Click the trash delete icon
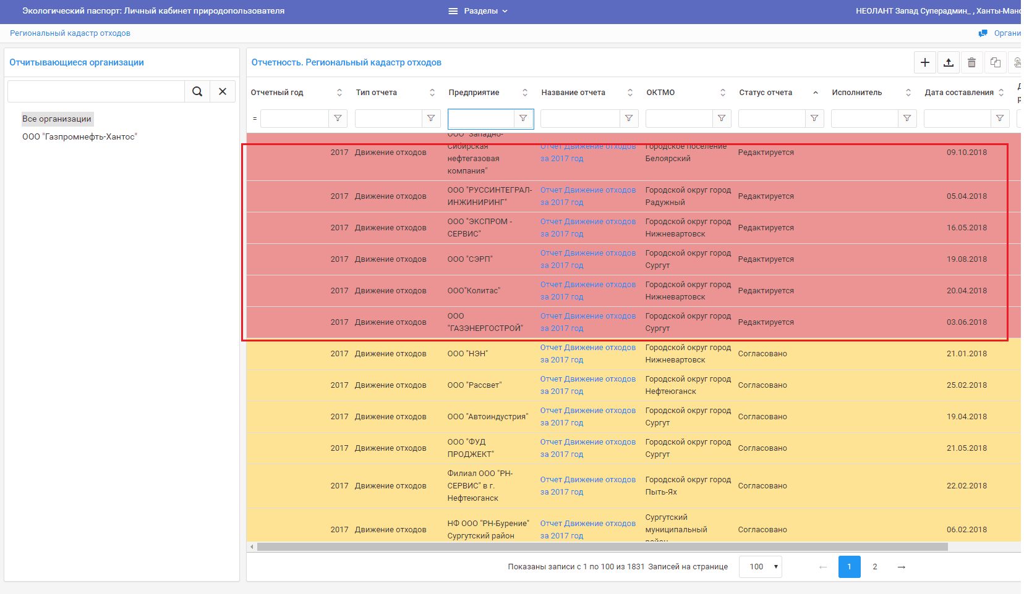Viewport: 1024px width, 594px height. 971,62
